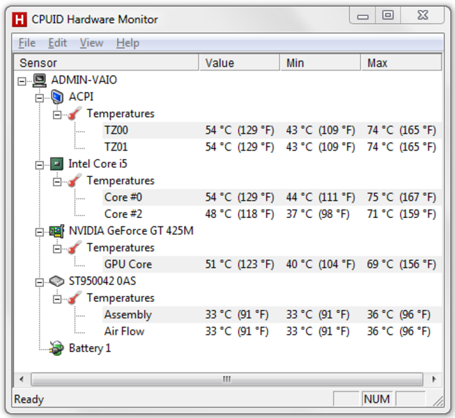Image resolution: width=455 pixels, height=418 pixels.
Task: Click the Sensor column header
Action: [x=107, y=63]
